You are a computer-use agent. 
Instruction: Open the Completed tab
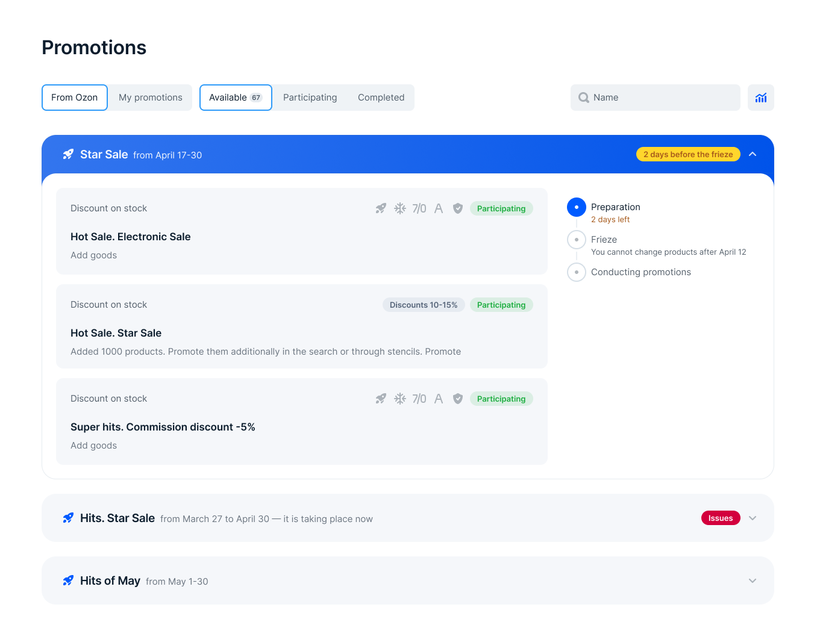[381, 98]
